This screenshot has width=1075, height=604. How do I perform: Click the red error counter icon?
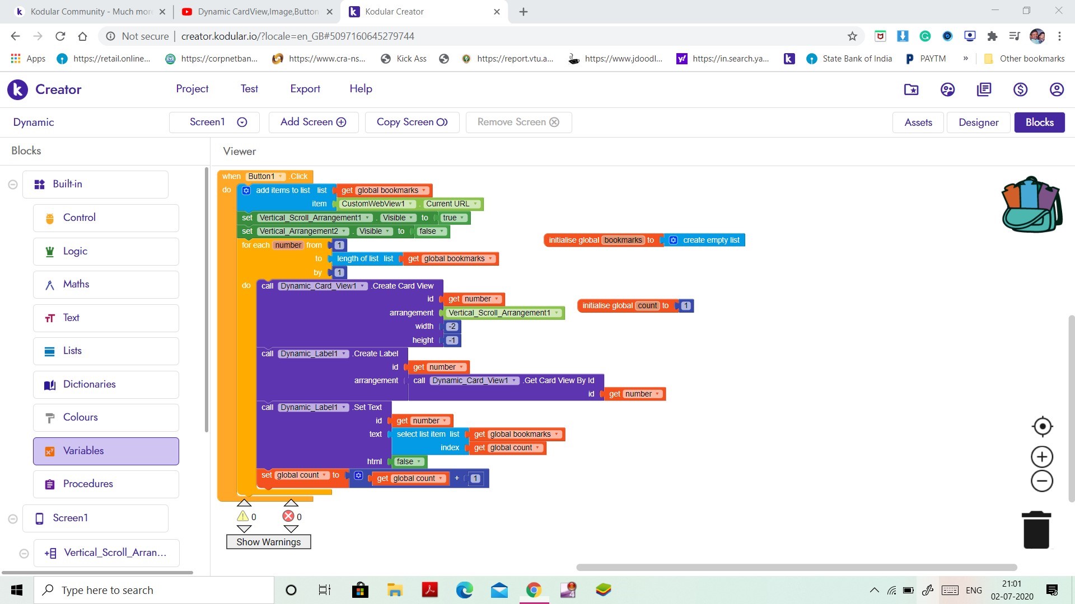coord(288,516)
